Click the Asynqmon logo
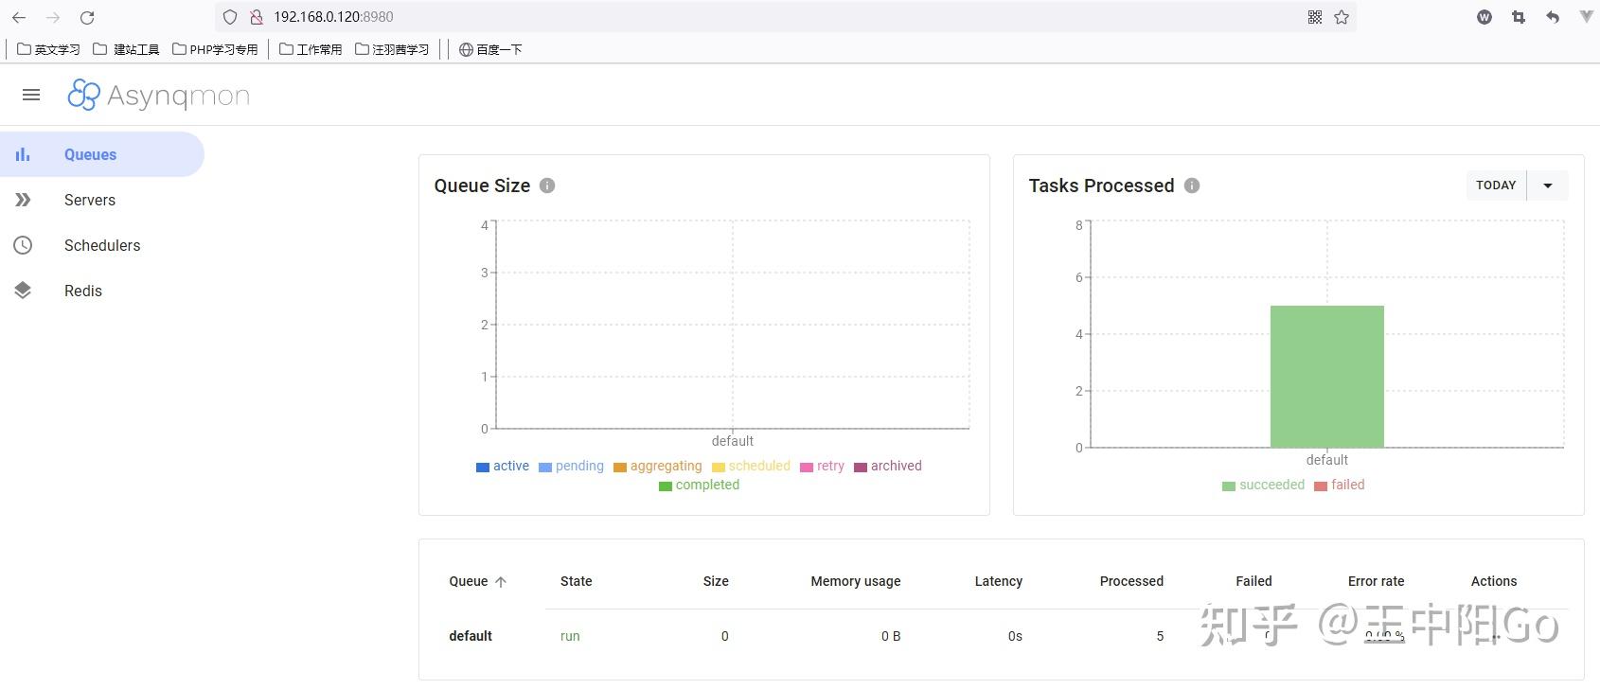 click(159, 95)
